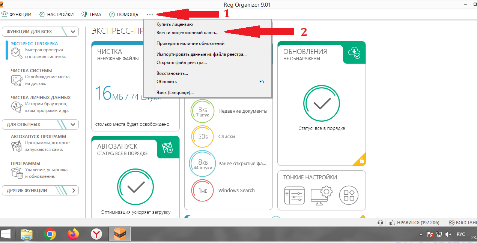This screenshot has height=243, width=477.
Task: Select Ввести лицензионный ключ... entry
Action: click(207, 33)
